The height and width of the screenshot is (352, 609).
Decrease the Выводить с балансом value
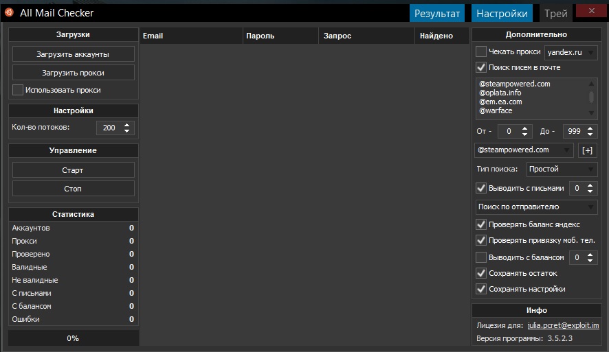point(590,261)
